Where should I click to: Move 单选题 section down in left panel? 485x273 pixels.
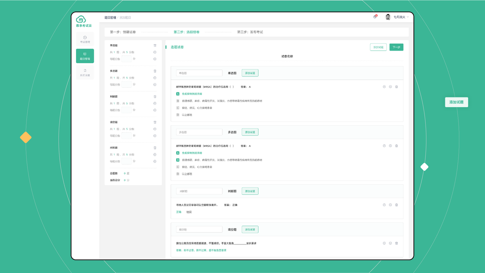(155, 59)
